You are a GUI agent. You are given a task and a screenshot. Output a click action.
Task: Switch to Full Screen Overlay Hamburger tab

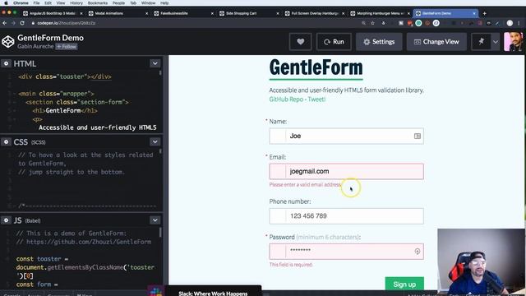coord(314,13)
